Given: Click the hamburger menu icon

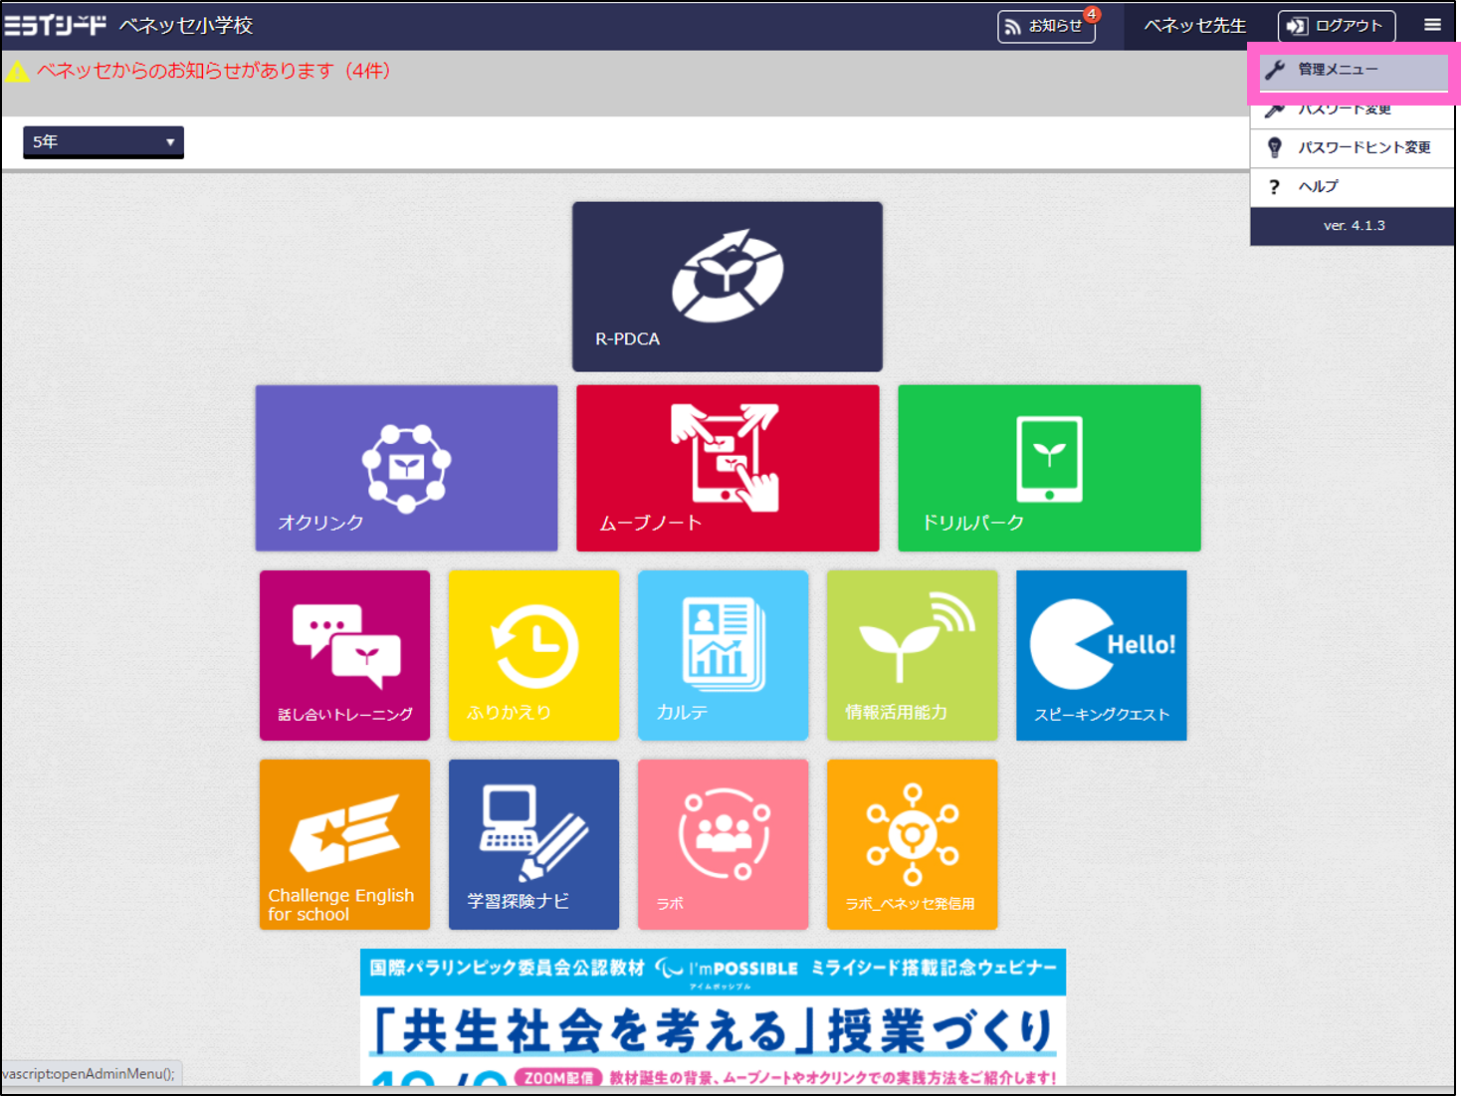Looking at the screenshot, I should [x=1432, y=25].
